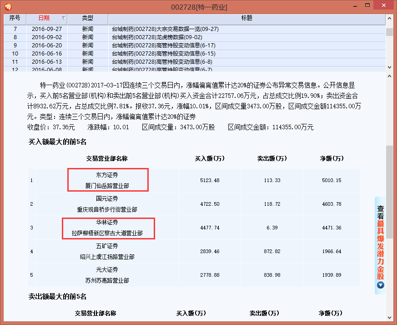Select news row 高管持股变动信息(6-15)
Screen dimensions: 397x325
(195, 54)
